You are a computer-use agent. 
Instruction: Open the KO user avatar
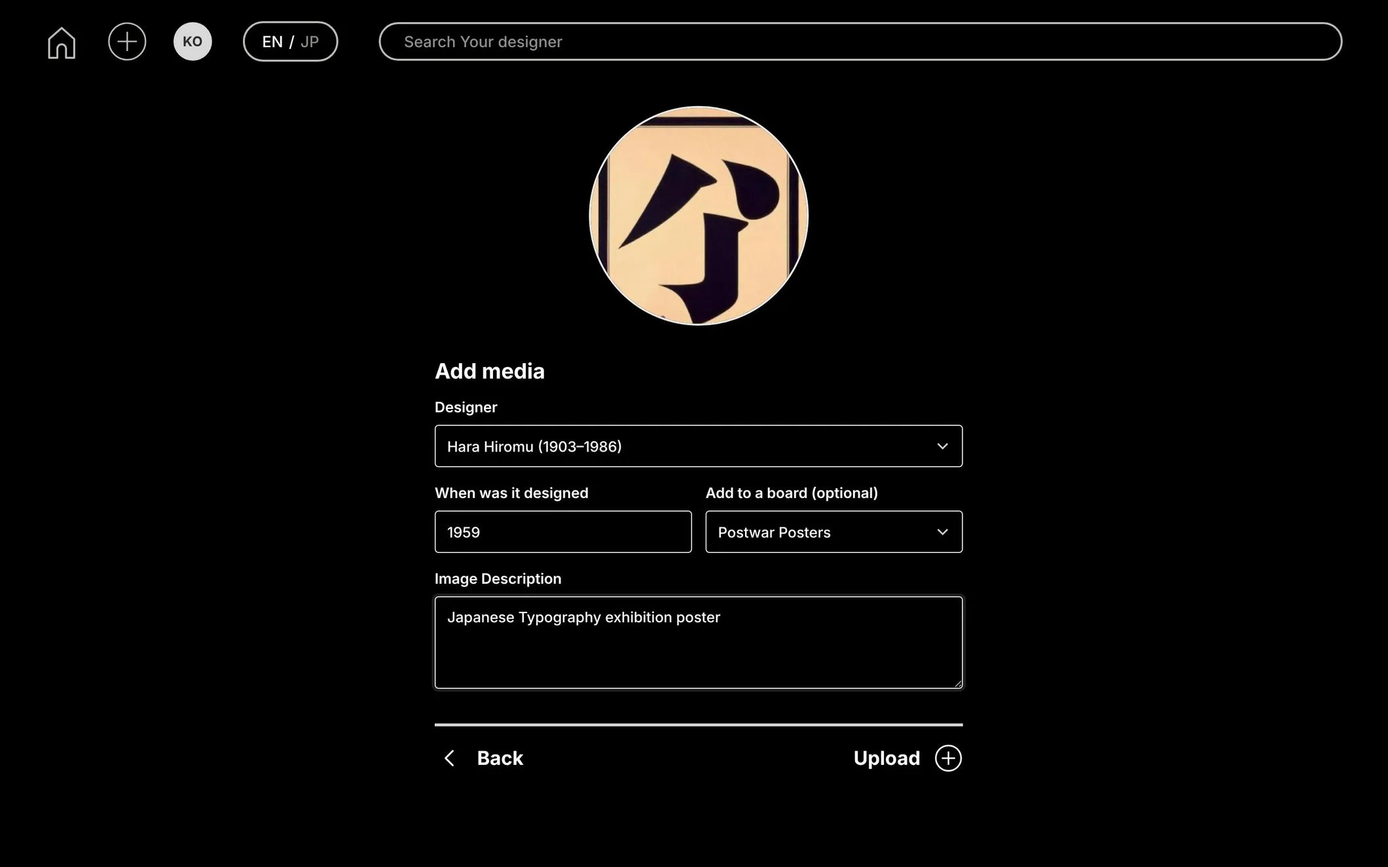coord(192,42)
